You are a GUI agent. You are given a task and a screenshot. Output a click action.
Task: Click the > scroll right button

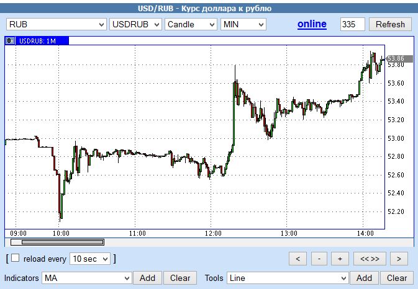click(x=399, y=259)
